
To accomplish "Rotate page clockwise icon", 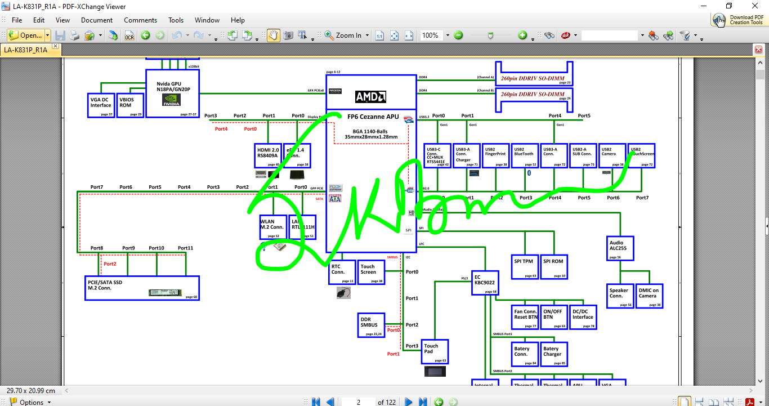I will pyautogui.click(x=247, y=35).
